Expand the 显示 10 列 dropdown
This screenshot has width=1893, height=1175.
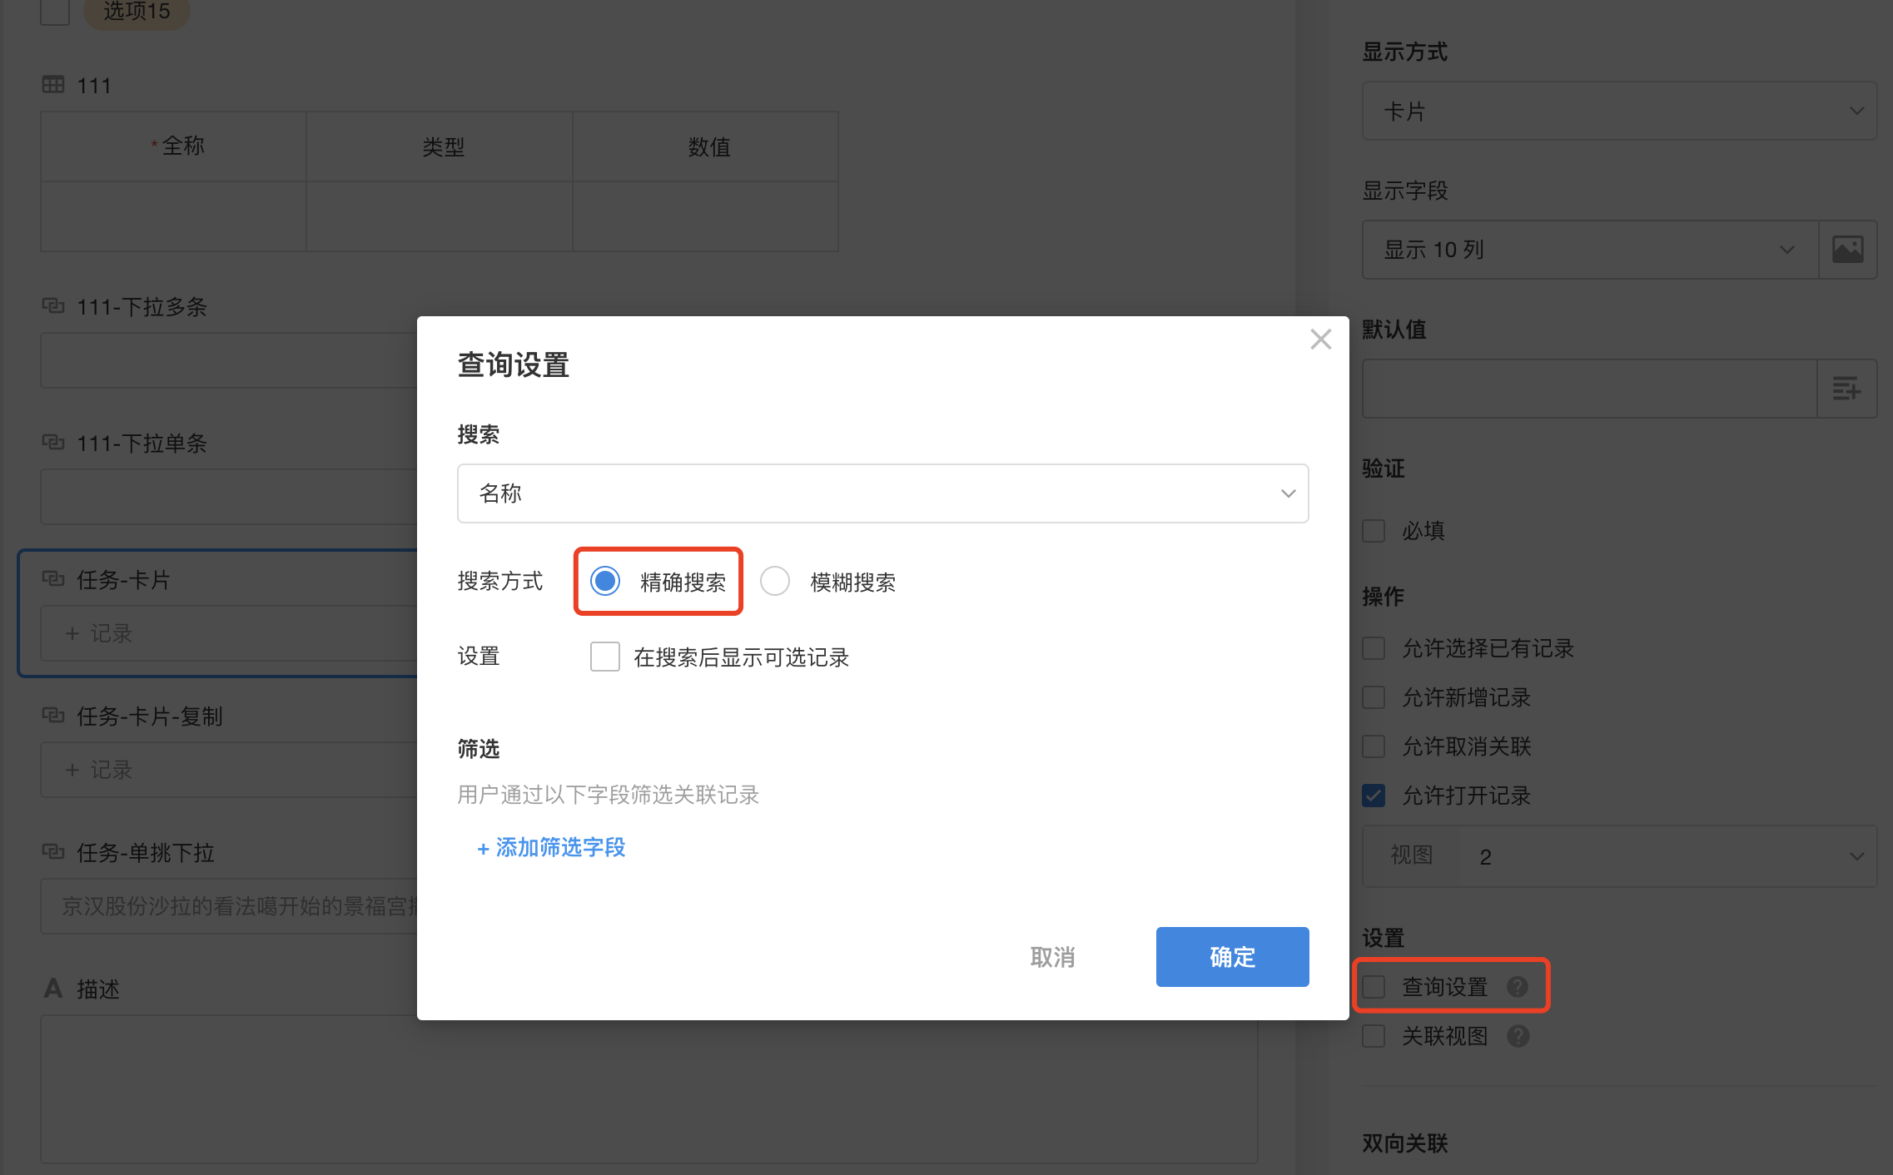1588,250
